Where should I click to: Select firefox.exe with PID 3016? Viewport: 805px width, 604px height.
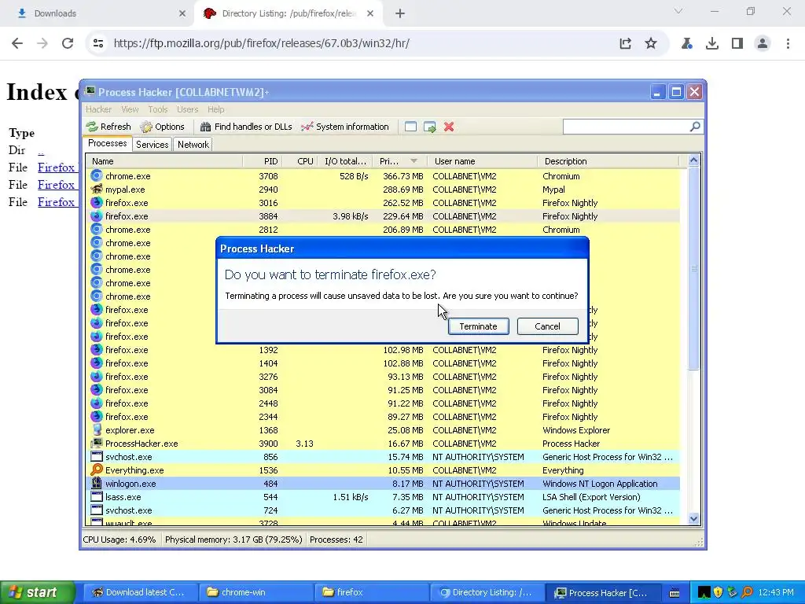[x=383, y=203]
